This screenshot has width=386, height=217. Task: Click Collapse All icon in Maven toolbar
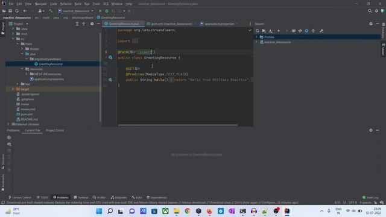pyautogui.click(x=313, y=31)
